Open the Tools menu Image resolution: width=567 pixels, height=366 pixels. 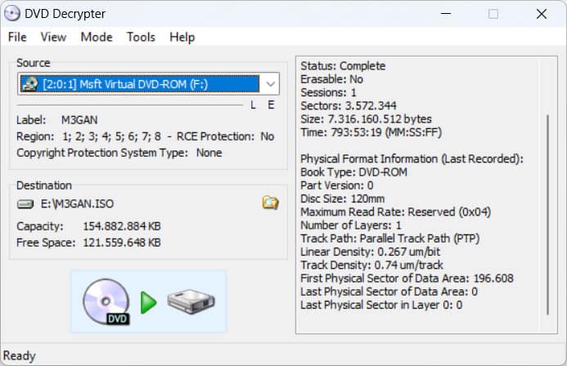[141, 37]
